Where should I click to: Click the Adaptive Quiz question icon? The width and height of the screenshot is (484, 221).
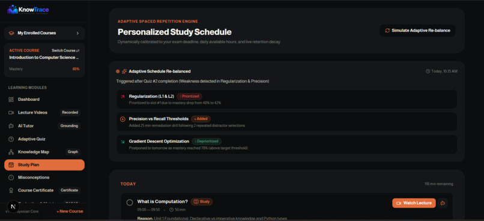pos(11,139)
